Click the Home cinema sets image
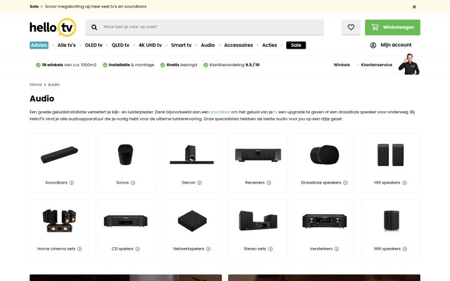 click(x=59, y=220)
